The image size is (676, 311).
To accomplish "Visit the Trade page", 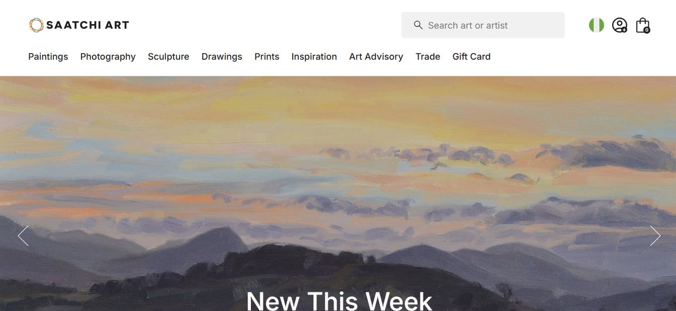I will [428, 57].
